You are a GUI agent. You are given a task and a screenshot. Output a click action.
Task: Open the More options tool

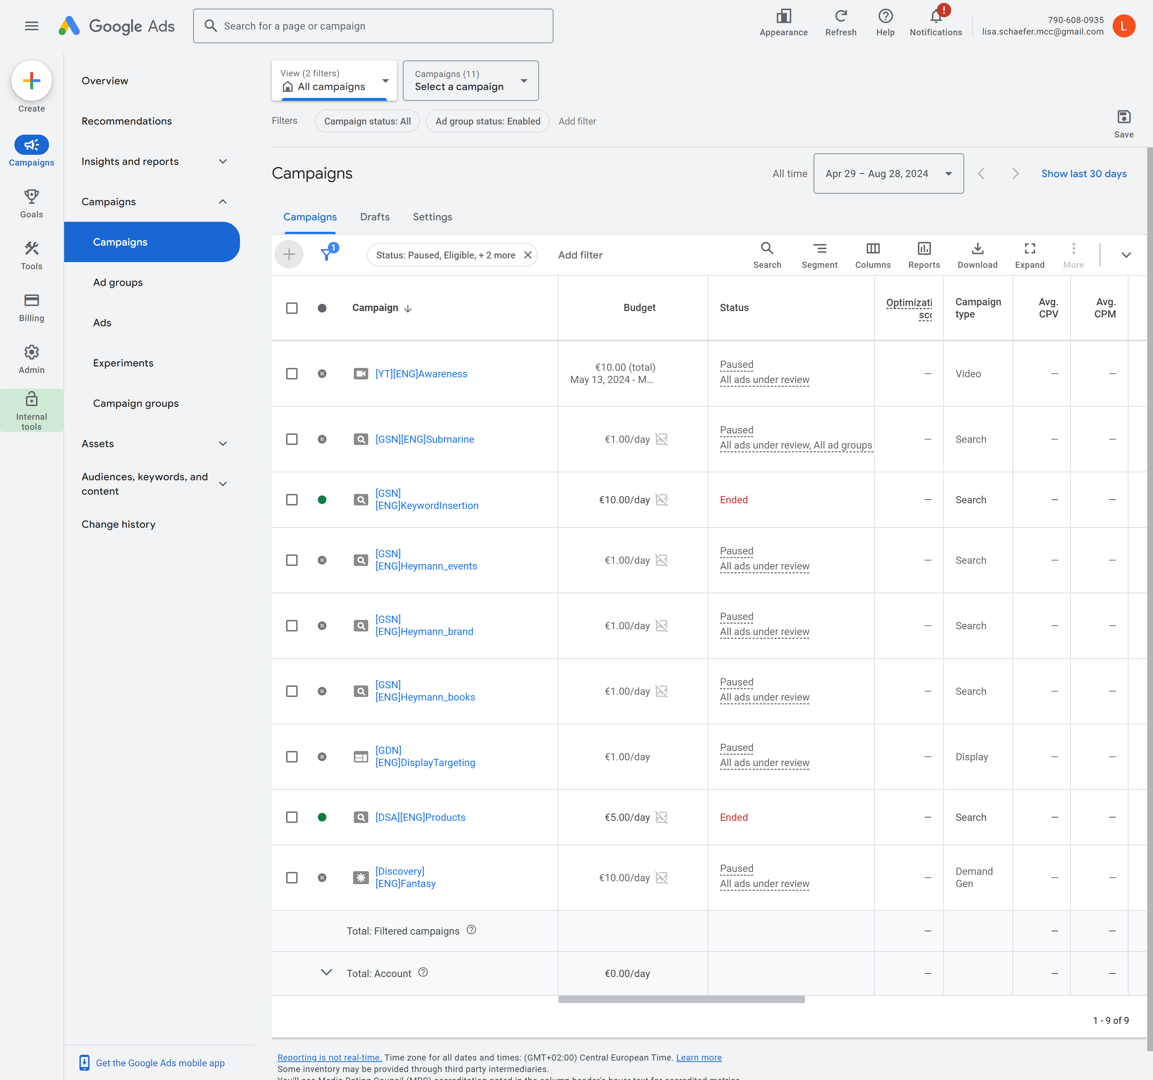click(1073, 255)
